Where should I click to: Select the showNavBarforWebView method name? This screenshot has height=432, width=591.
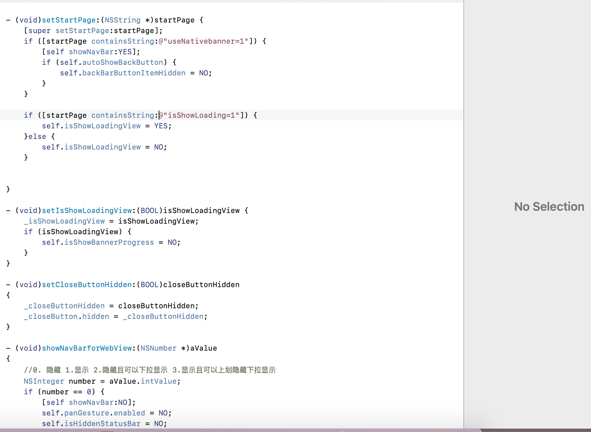[87, 348]
